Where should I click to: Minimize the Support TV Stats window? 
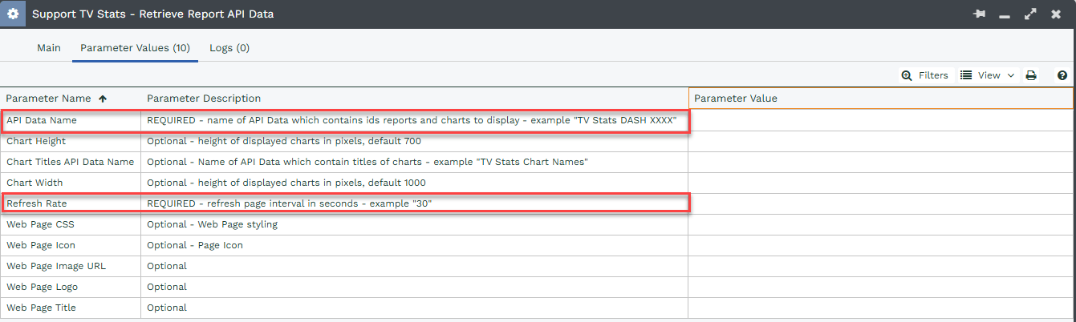pos(1005,14)
